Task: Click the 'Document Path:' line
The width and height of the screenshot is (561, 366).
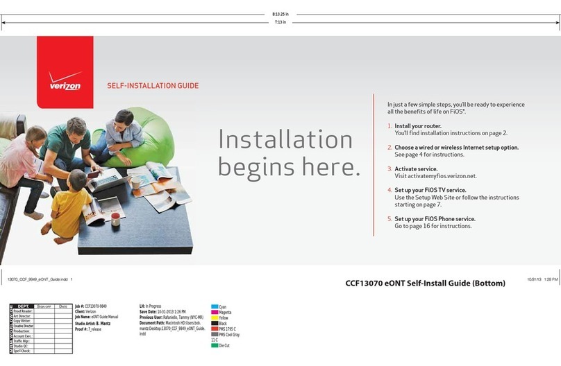Action: coord(172,328)
